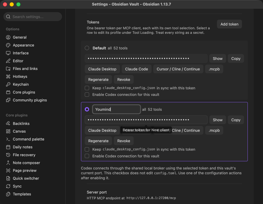Click the Files and links folder icon
Image resolution: width=263 pixels, height=204 pixels.
(8, 68)
